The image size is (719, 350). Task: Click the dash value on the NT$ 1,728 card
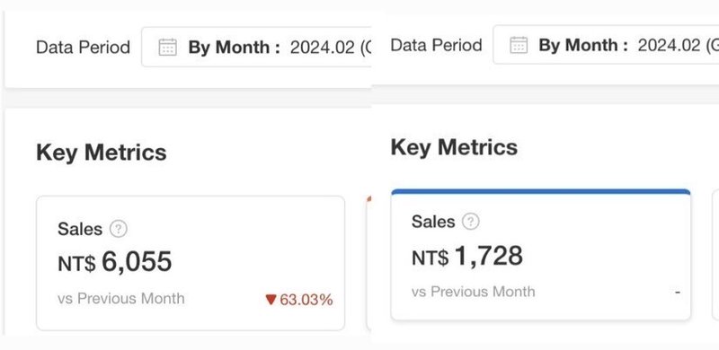(x=678, y=292)
